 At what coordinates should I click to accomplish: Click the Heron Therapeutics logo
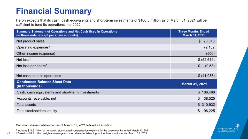pos(229,128)
